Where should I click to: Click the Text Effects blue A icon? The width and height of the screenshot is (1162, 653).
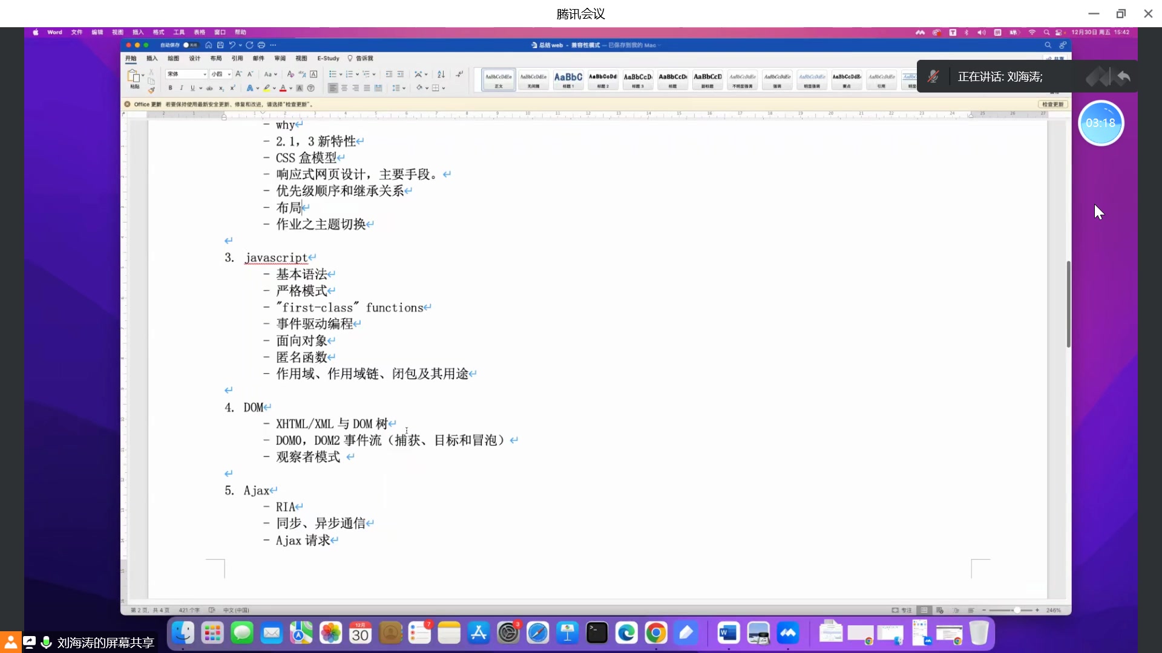point(249,88)
